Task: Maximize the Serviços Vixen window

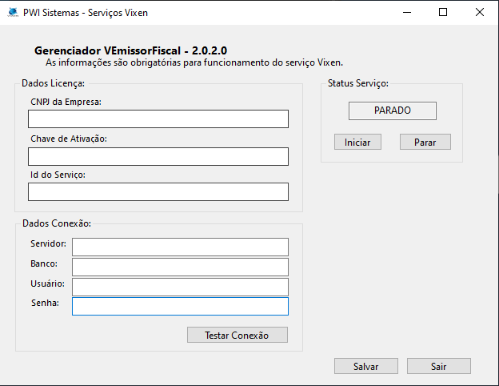Action: tap(443, 13)
